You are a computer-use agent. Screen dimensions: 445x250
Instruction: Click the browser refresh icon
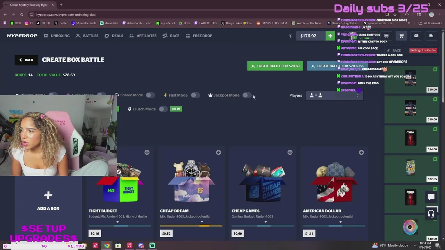[22, 15]
